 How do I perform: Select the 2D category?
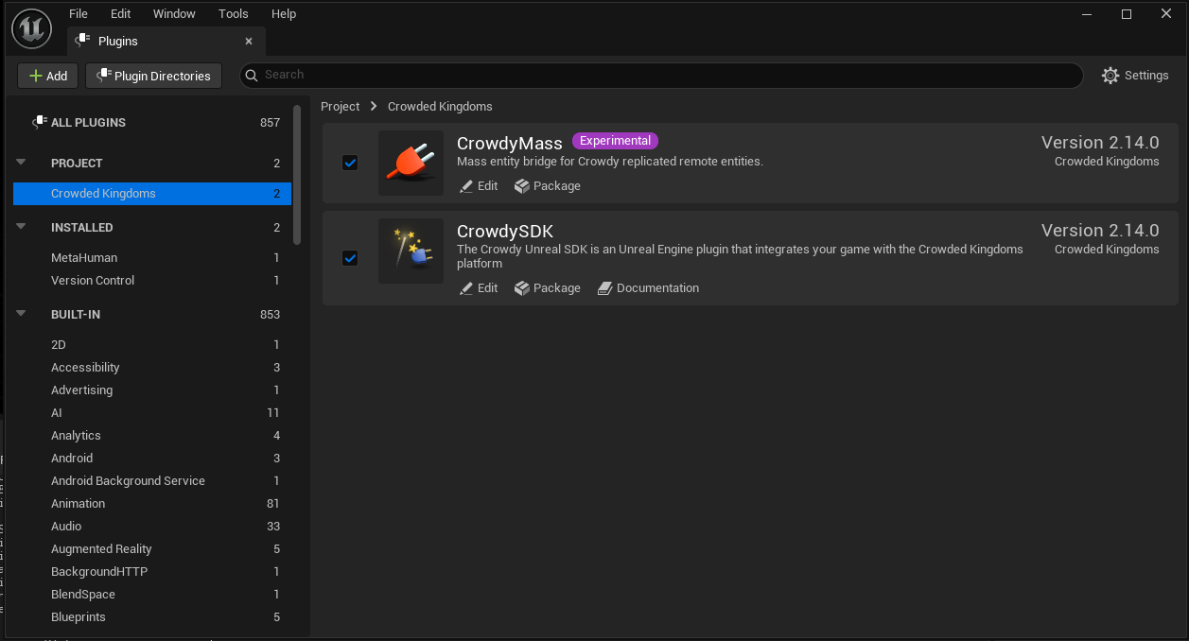click(152, 344)
